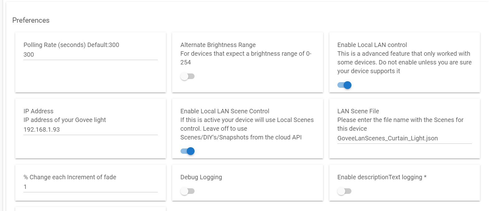Click the GoveeLanScenes_Curtain_Light.json file name field
The height and width of the screenshot is (211, 489).
click(x=404, y=138)
